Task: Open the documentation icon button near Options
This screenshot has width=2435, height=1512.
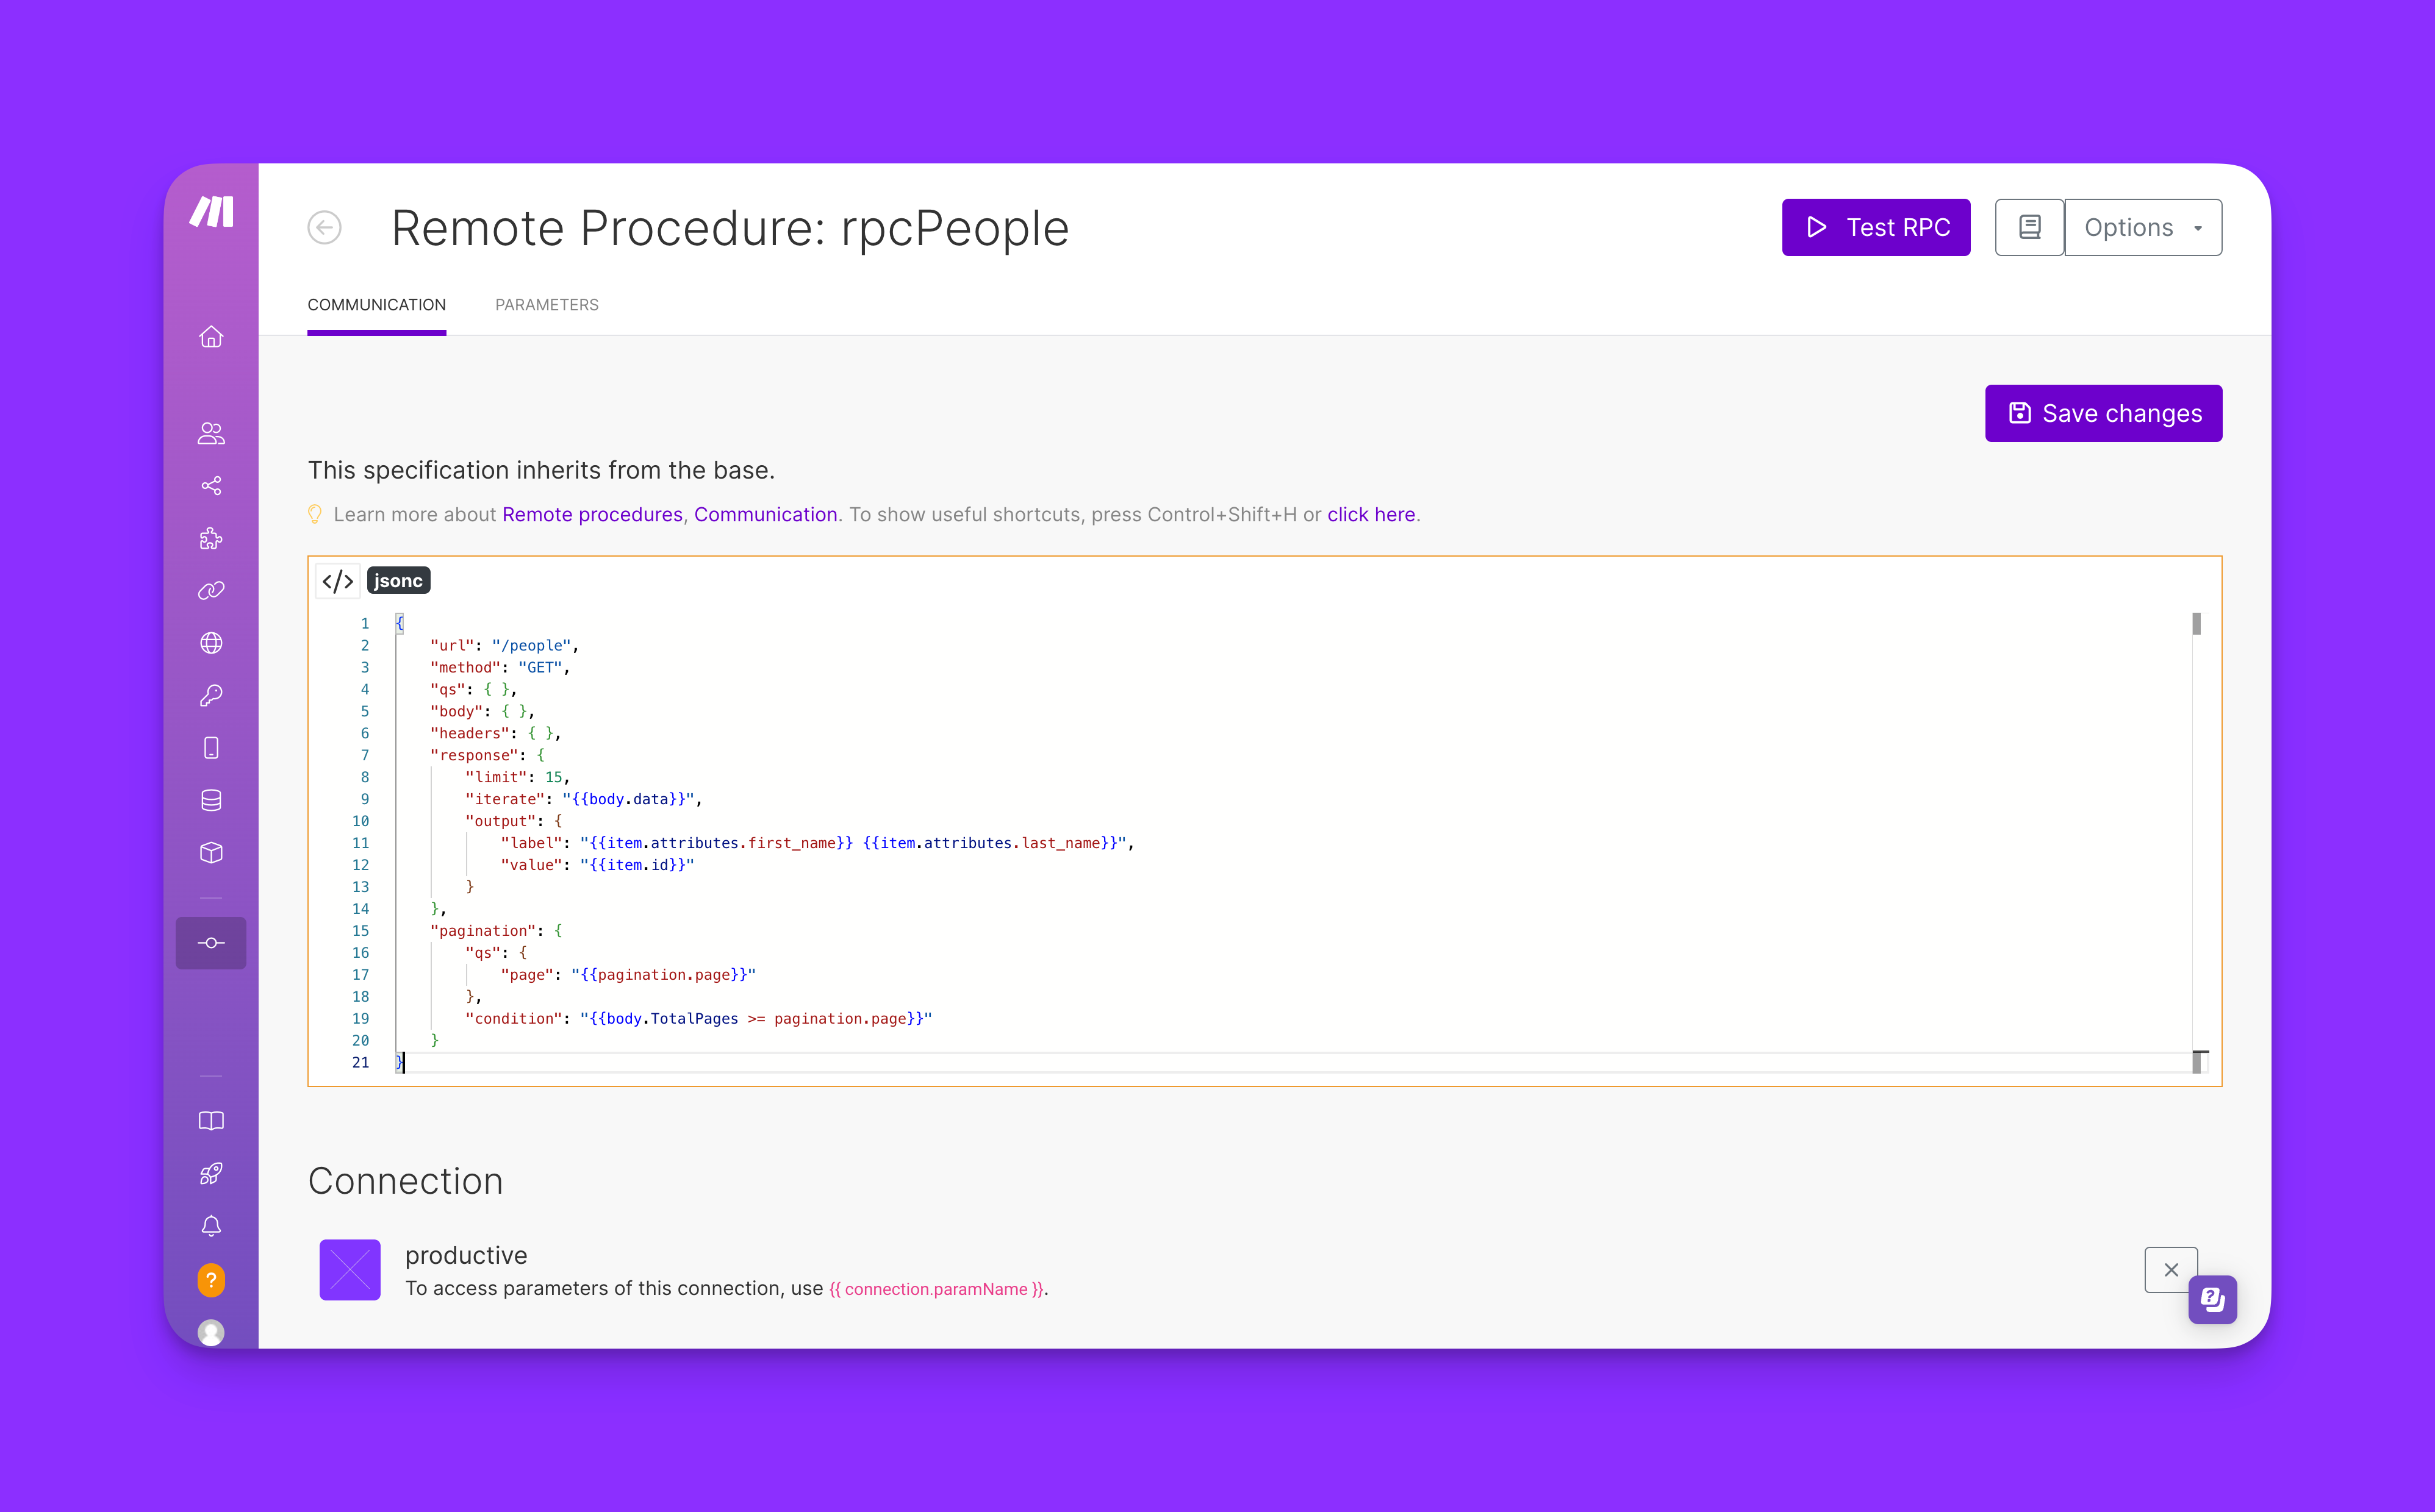Action: pyautogui.click(x=2029, y=228)
